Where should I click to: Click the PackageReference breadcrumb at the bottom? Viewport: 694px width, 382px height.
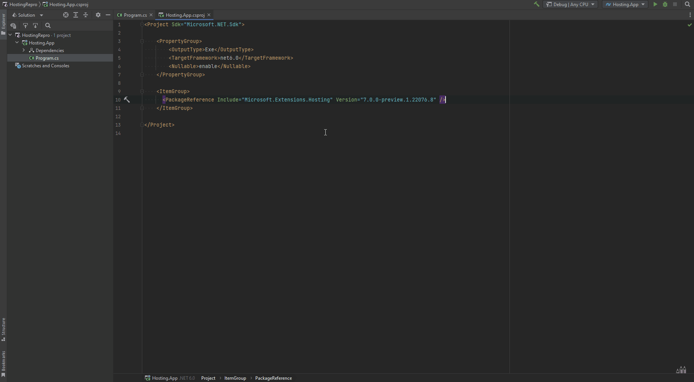tap(274, 378)
